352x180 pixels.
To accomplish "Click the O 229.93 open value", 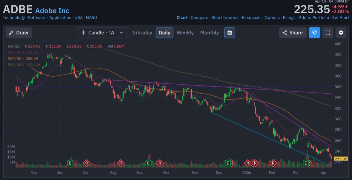I will tap(33, 46).
